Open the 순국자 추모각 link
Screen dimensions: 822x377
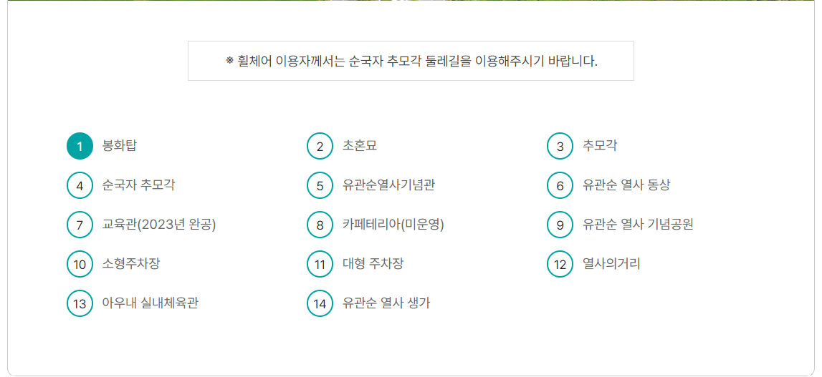click(138, 185)
